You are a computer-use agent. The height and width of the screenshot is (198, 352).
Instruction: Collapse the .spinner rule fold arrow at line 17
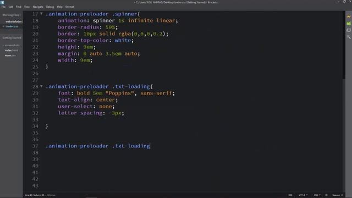[41, 14]
